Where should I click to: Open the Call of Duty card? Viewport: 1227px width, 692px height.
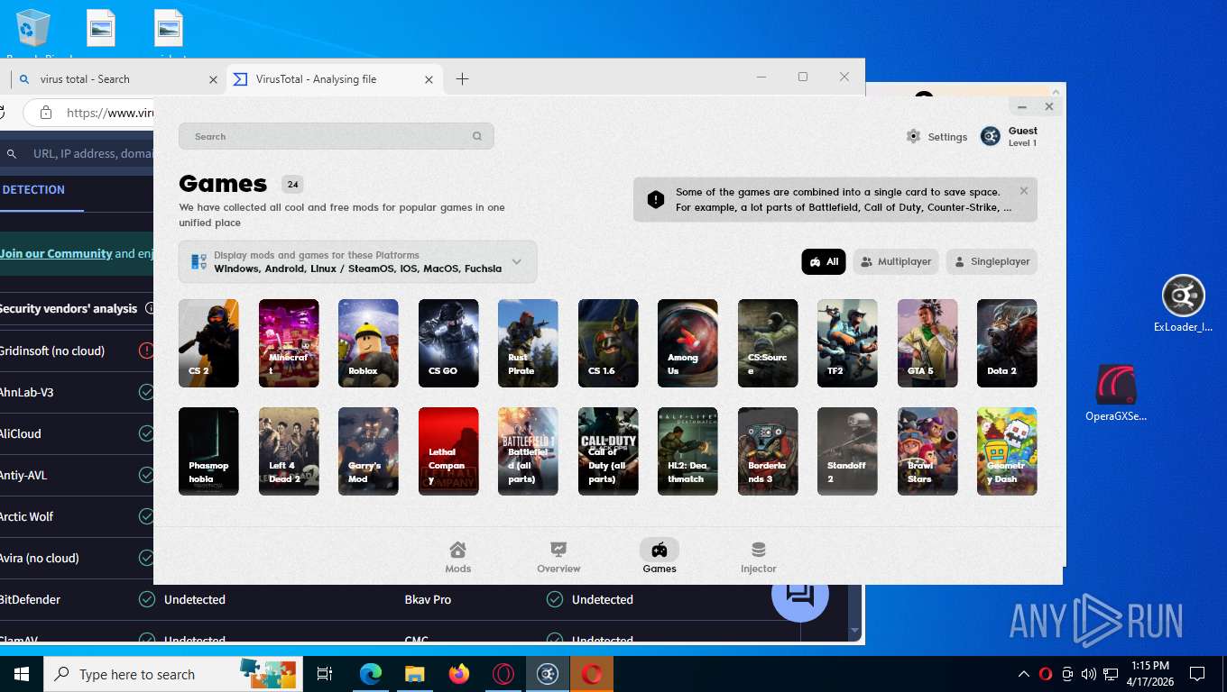[x=608, y=451]
